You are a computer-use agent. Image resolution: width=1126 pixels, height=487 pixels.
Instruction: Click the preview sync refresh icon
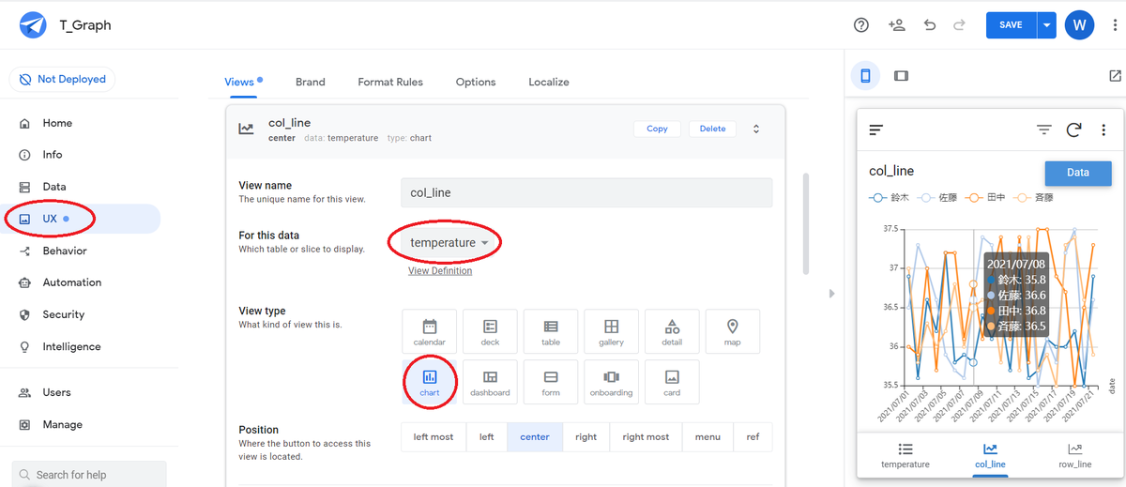pyautogui.click(x=1074, y=130)
